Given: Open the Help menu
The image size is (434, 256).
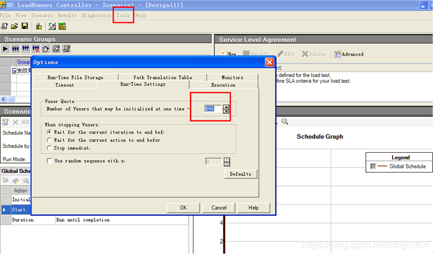Looking at the screenshot, I should coord(140,16).
